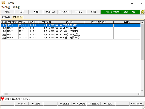
Task: Click the 登録 button
Action: (x=7, y=12)
